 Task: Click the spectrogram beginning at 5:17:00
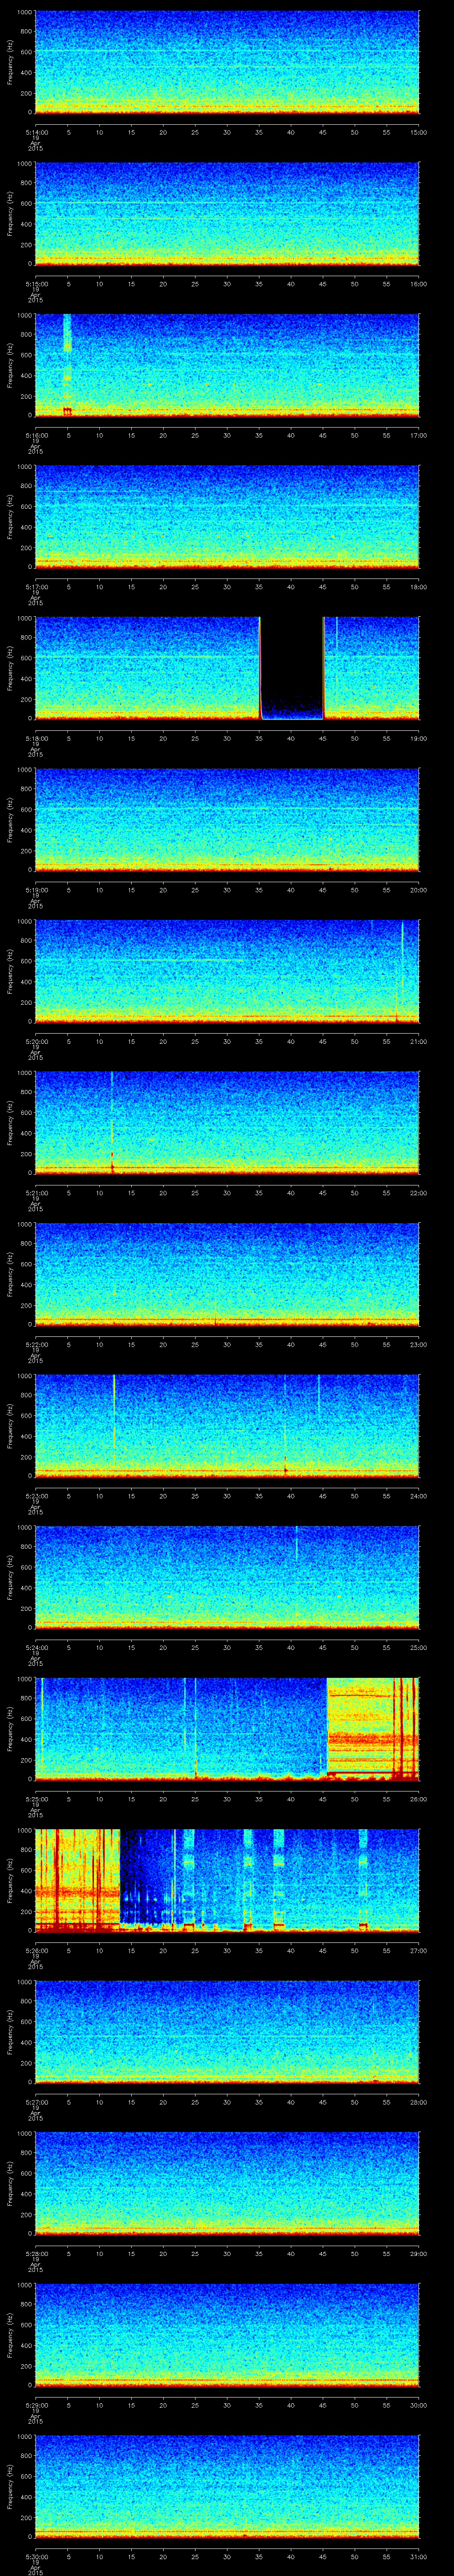click(x=227, y=517)
